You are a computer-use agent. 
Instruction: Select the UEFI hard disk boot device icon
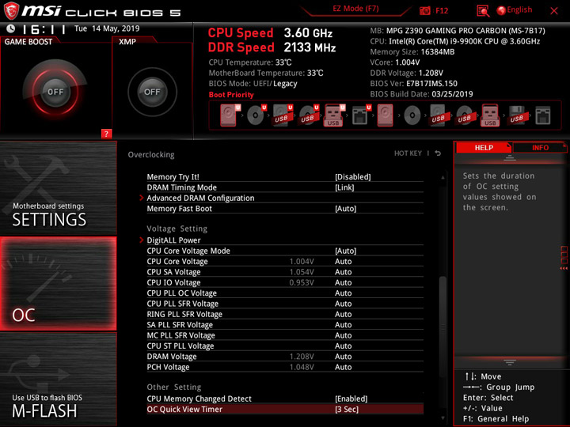pyautogui.click(x=229, y=115)
